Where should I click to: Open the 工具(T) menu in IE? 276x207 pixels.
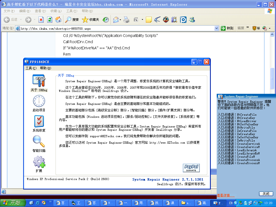72,11
